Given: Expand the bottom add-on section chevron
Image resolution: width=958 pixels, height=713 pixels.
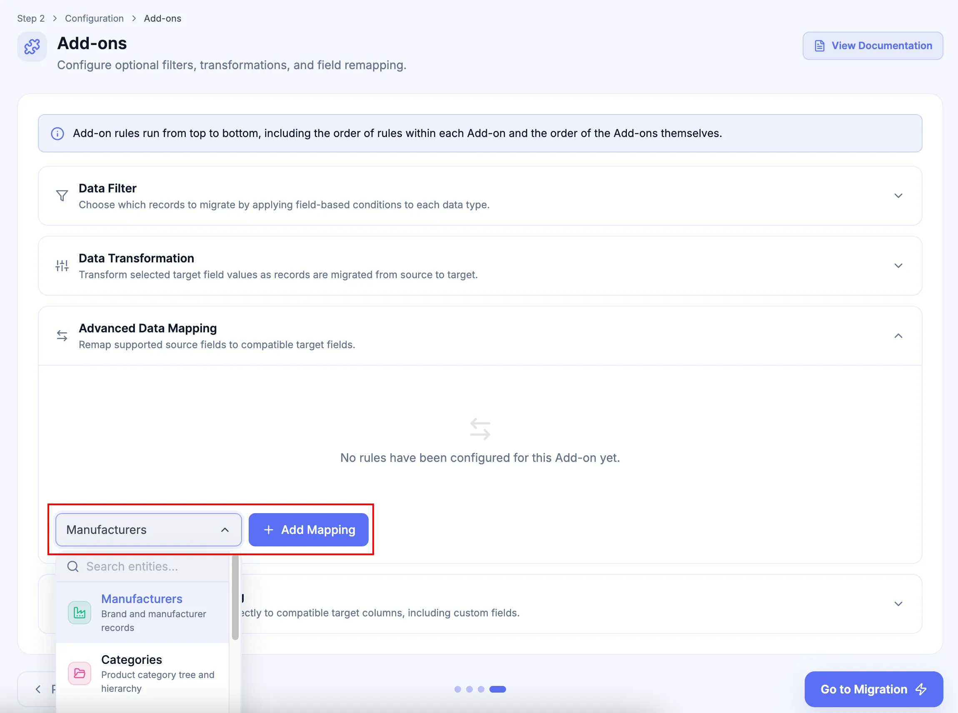Looking at the screenshot, I should point(898,604).
